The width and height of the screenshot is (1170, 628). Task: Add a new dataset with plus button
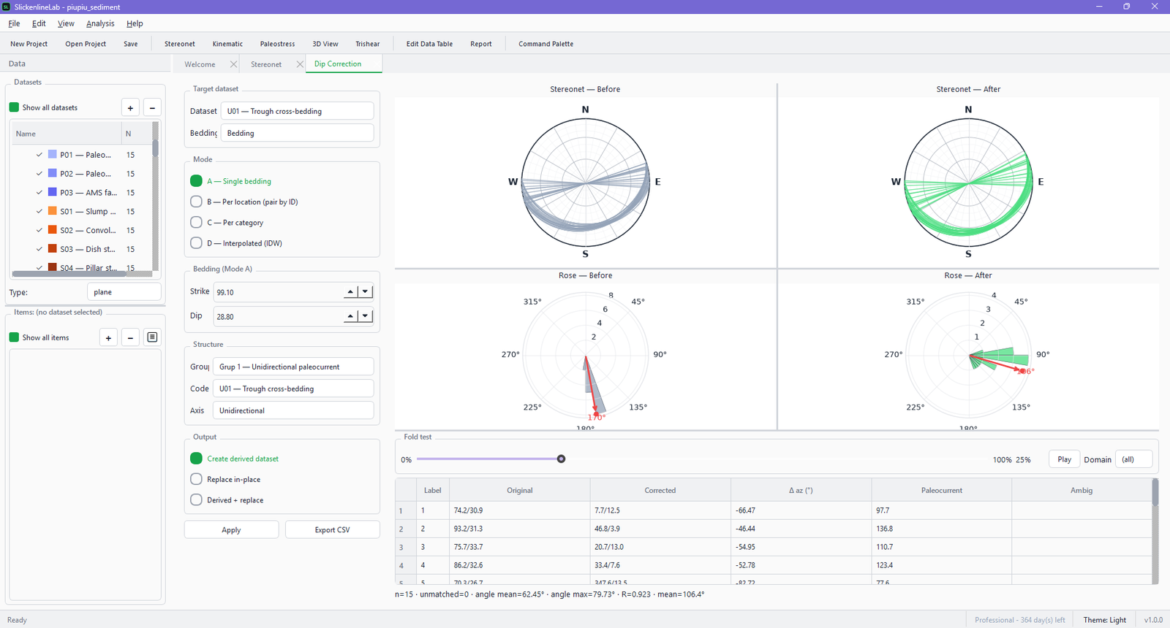tap(130, 108)
